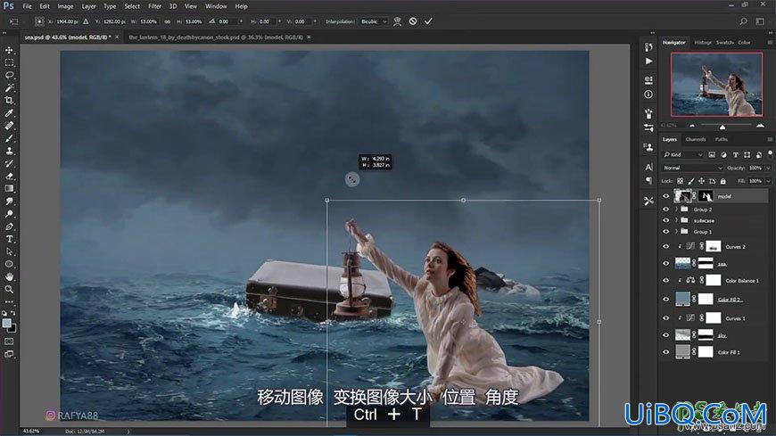Viewport: 776px width, 436px height.
Task: Click the Color Fill 2 layer thumbnail
Action: (x=682, y=299)
